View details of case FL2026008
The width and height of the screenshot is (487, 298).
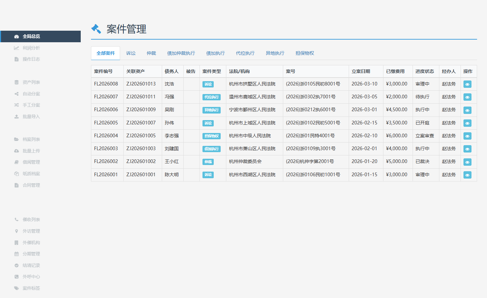coord(467,84)
